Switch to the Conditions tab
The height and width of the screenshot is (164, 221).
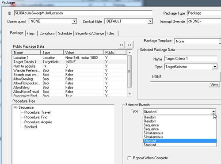(47, 34)
